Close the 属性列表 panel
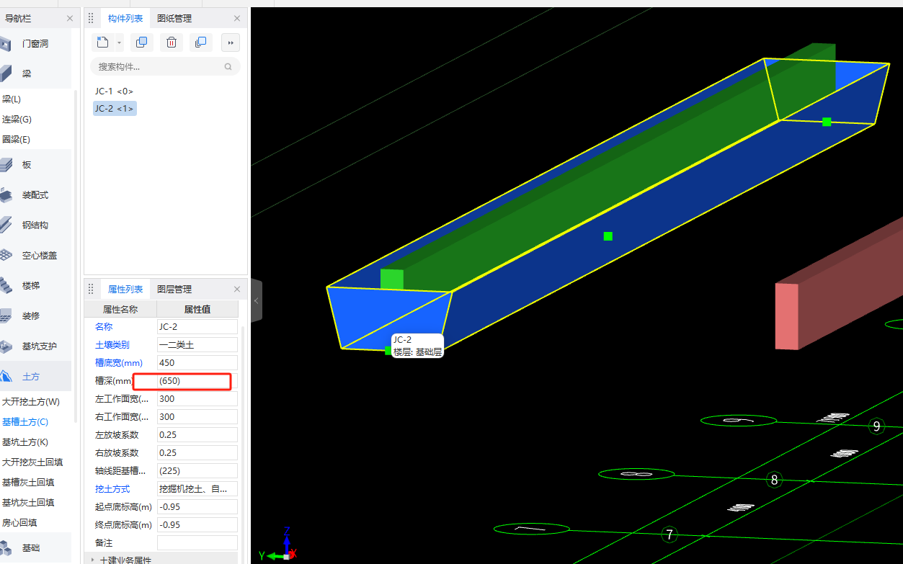903x564 pixels. click(237, 289)
